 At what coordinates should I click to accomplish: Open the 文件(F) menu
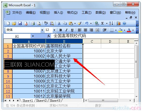[17, 13]
